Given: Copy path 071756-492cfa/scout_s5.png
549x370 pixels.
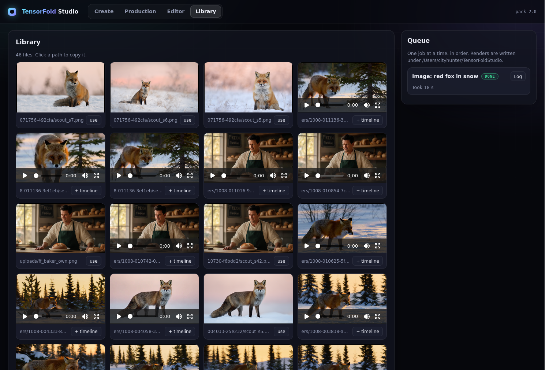Looking at the screenshot, I should tap(239, 120).
